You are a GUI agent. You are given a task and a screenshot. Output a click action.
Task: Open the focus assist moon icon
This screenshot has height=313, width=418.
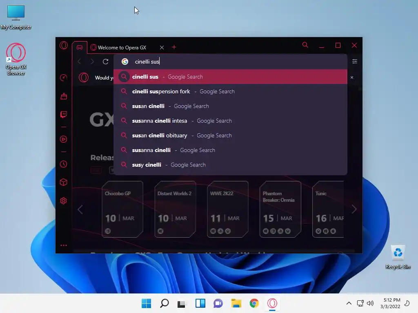407,303
